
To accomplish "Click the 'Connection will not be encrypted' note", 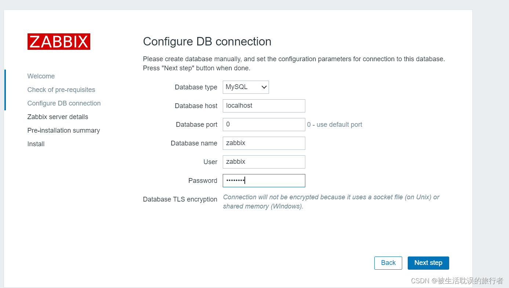I will pos(331,202).
